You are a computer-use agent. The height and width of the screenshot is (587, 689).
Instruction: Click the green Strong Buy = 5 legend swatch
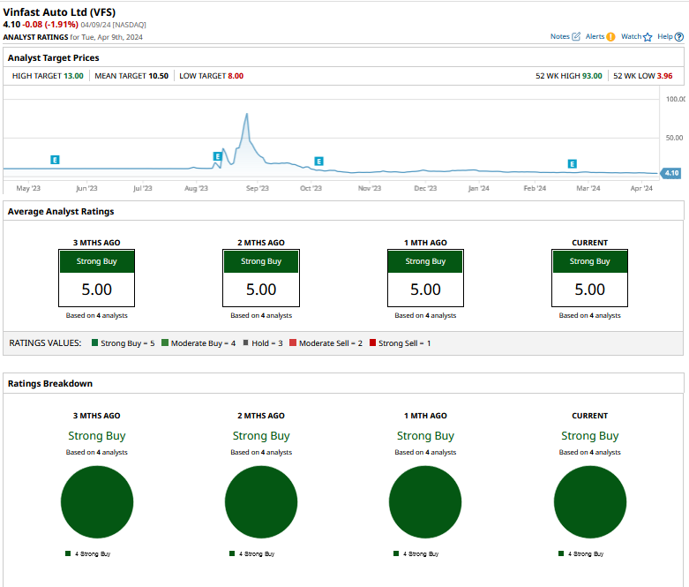tap(94, 342)
